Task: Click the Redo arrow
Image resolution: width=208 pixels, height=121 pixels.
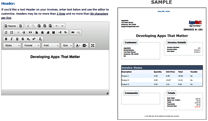Action: click(x=62, y=26)
